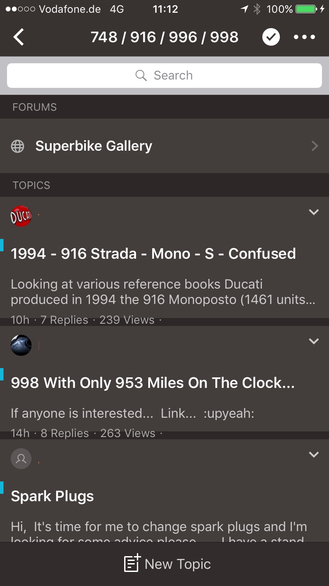Screen dimensions: 329x586
Task: Open topic 998 With Only 953 Miles
Action: [x=153, y=383]
